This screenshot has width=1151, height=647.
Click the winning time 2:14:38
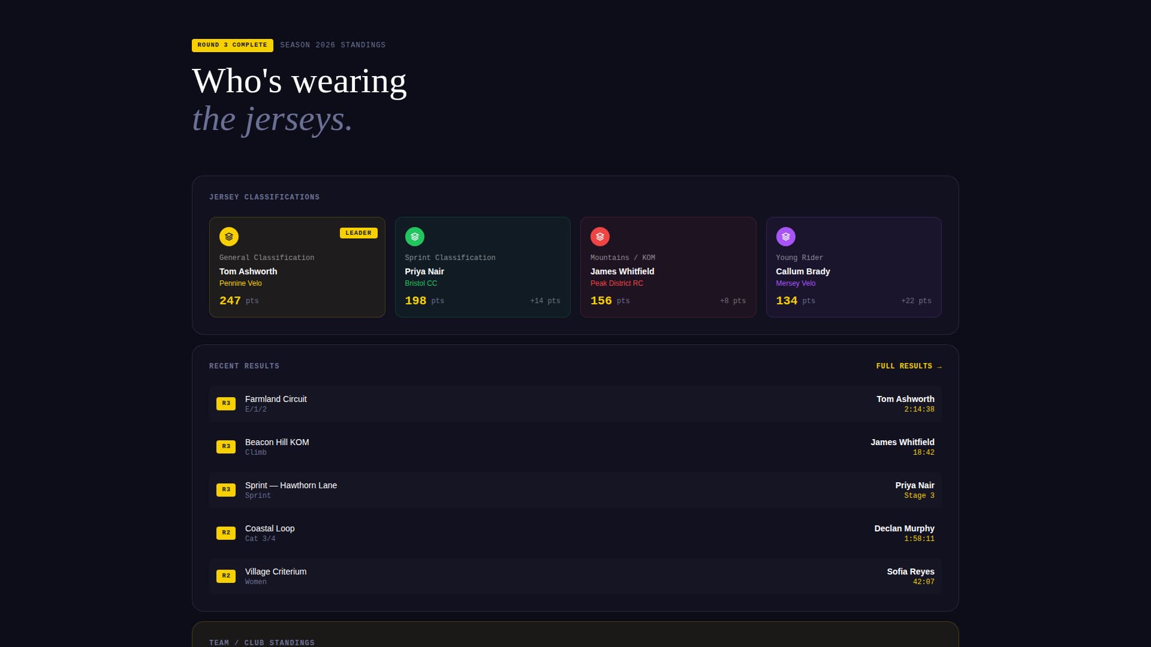pyautogui.click(x=919, y=410)
